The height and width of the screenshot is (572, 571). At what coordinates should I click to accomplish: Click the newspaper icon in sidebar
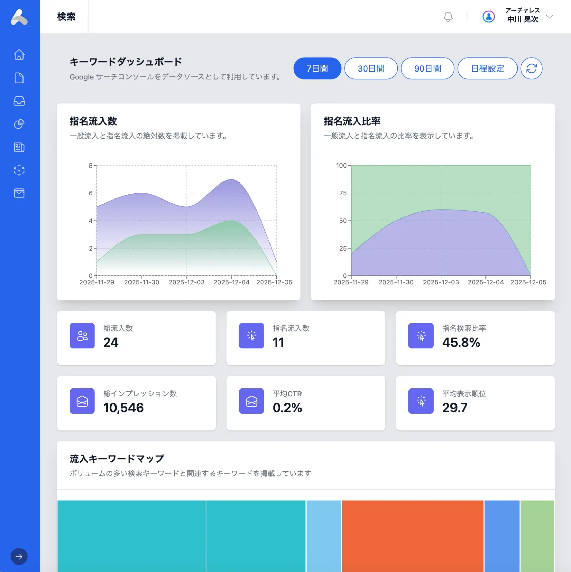(19, 147)
